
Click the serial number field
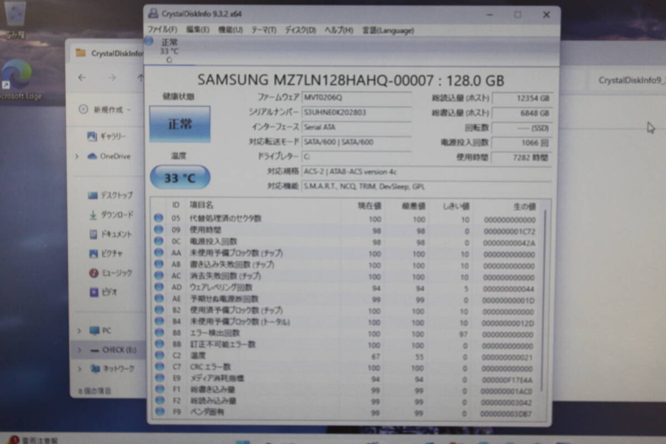(x=357, y=112)
